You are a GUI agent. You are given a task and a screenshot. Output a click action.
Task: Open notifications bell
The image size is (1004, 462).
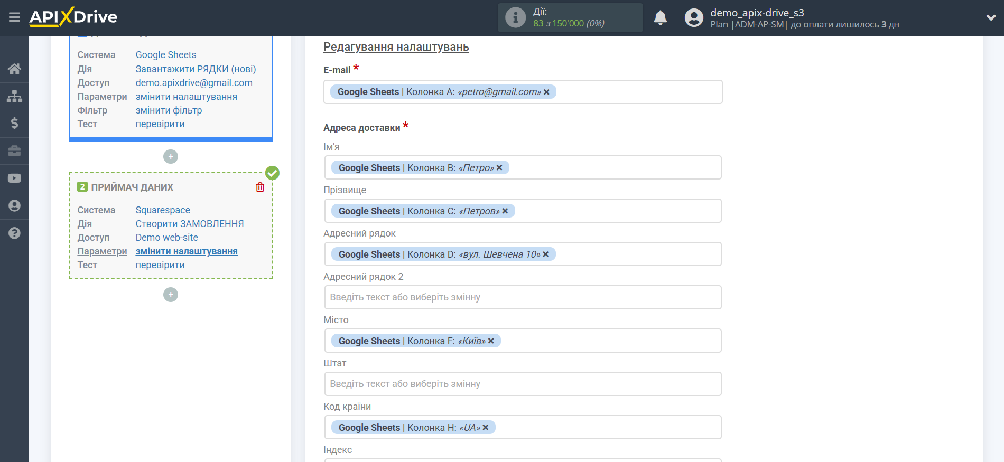click(660, 17)
